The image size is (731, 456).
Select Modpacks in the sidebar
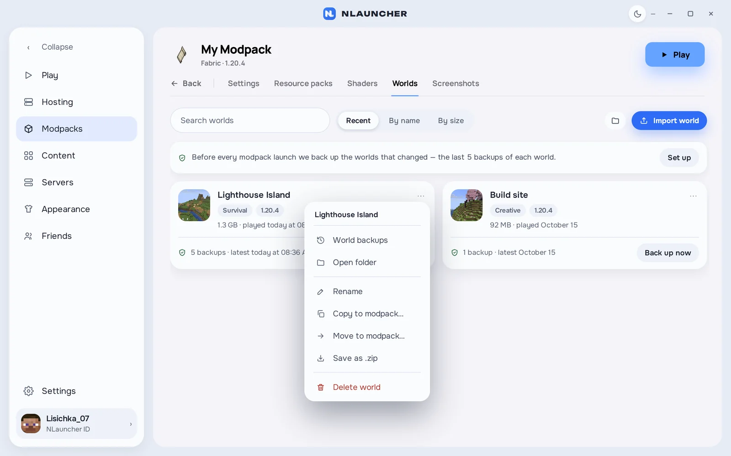point(76,129)
